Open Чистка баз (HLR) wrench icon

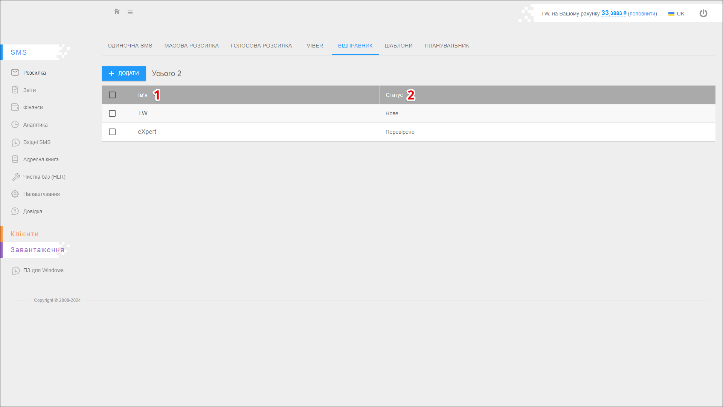click(x=15, y=177)
